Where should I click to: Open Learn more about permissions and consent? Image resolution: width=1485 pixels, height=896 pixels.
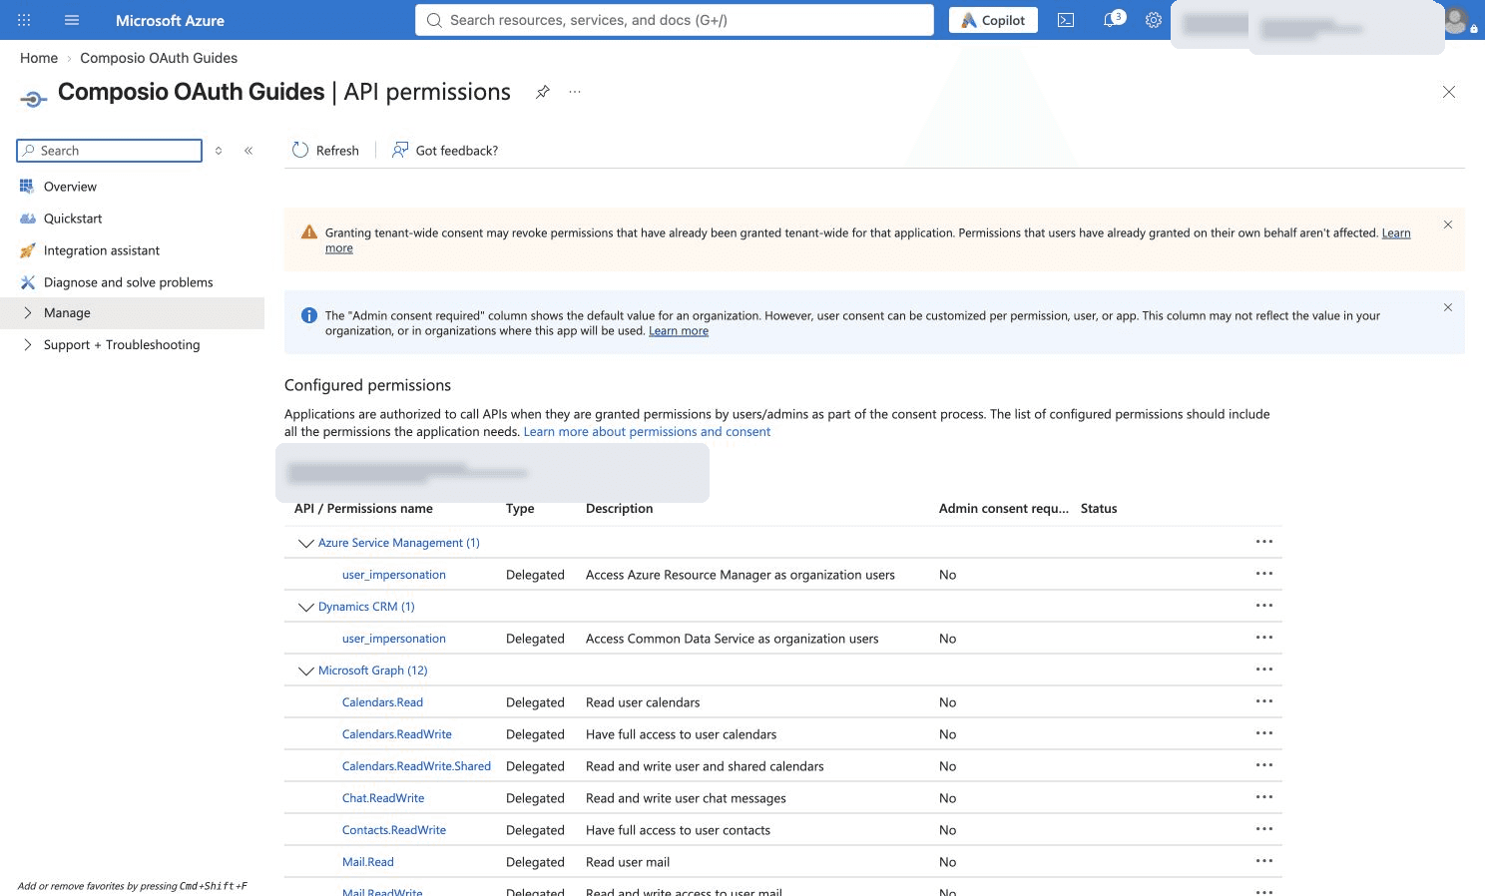tap(647, 432)
